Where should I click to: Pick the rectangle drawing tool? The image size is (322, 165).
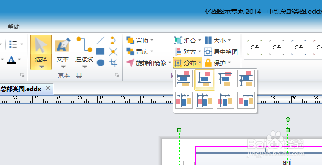pyautogui.click(x=101, y=51)
